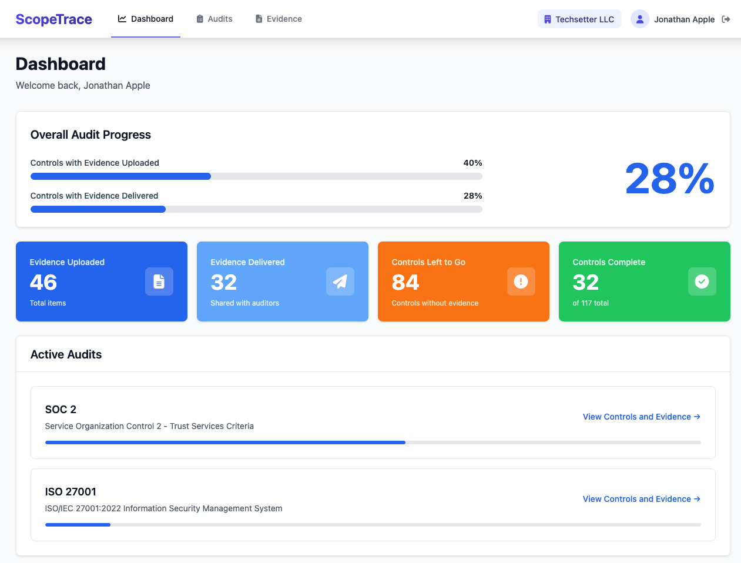Click the building icon next to Techsetter LLC
Screen dimensions: 741x563
549,19
